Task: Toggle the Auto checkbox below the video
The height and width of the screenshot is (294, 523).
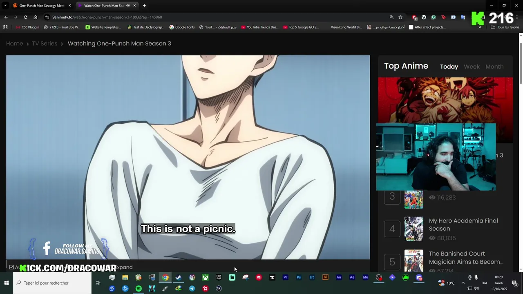Action: [11, 267]
